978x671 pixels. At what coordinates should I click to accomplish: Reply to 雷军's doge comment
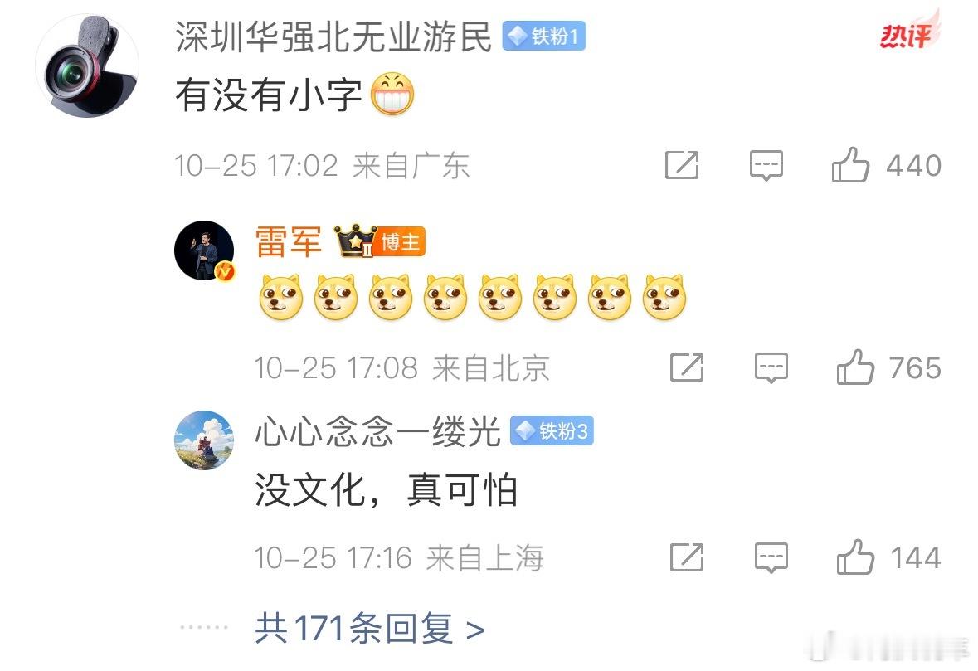point(771,367)
